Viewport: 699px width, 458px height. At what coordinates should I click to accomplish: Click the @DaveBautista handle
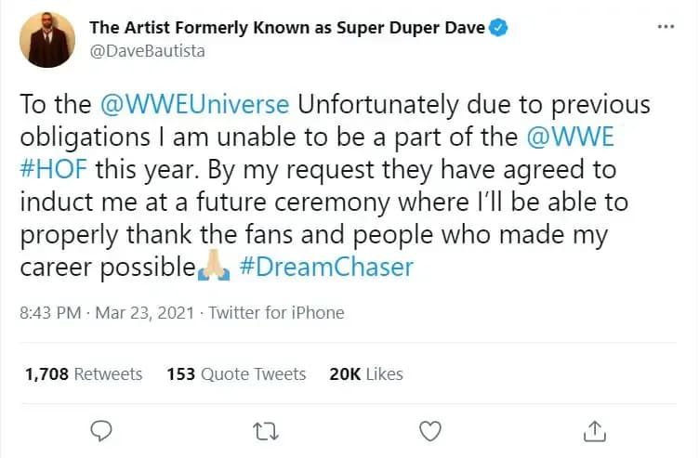coord(147,51)
